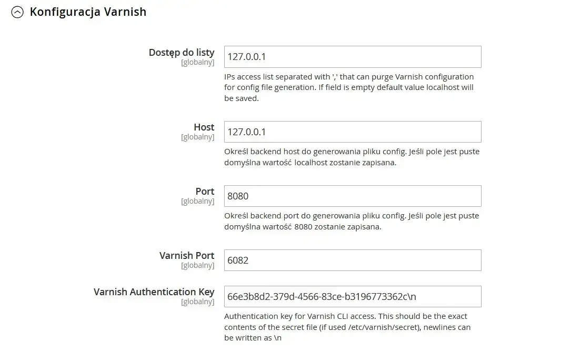Screen dimensions: 581x351
Task: Click the [globalny] scope under Varnish Port
Action: [198, 265]
